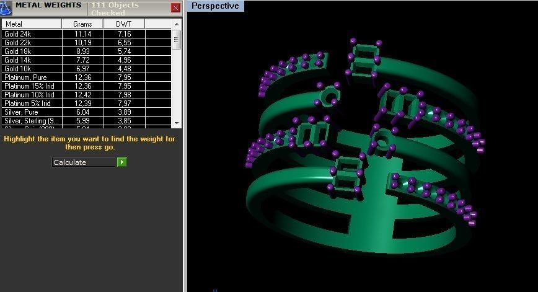Select the Gold 14k row
This screenshot has width=538, height=292.
point(87,60)
